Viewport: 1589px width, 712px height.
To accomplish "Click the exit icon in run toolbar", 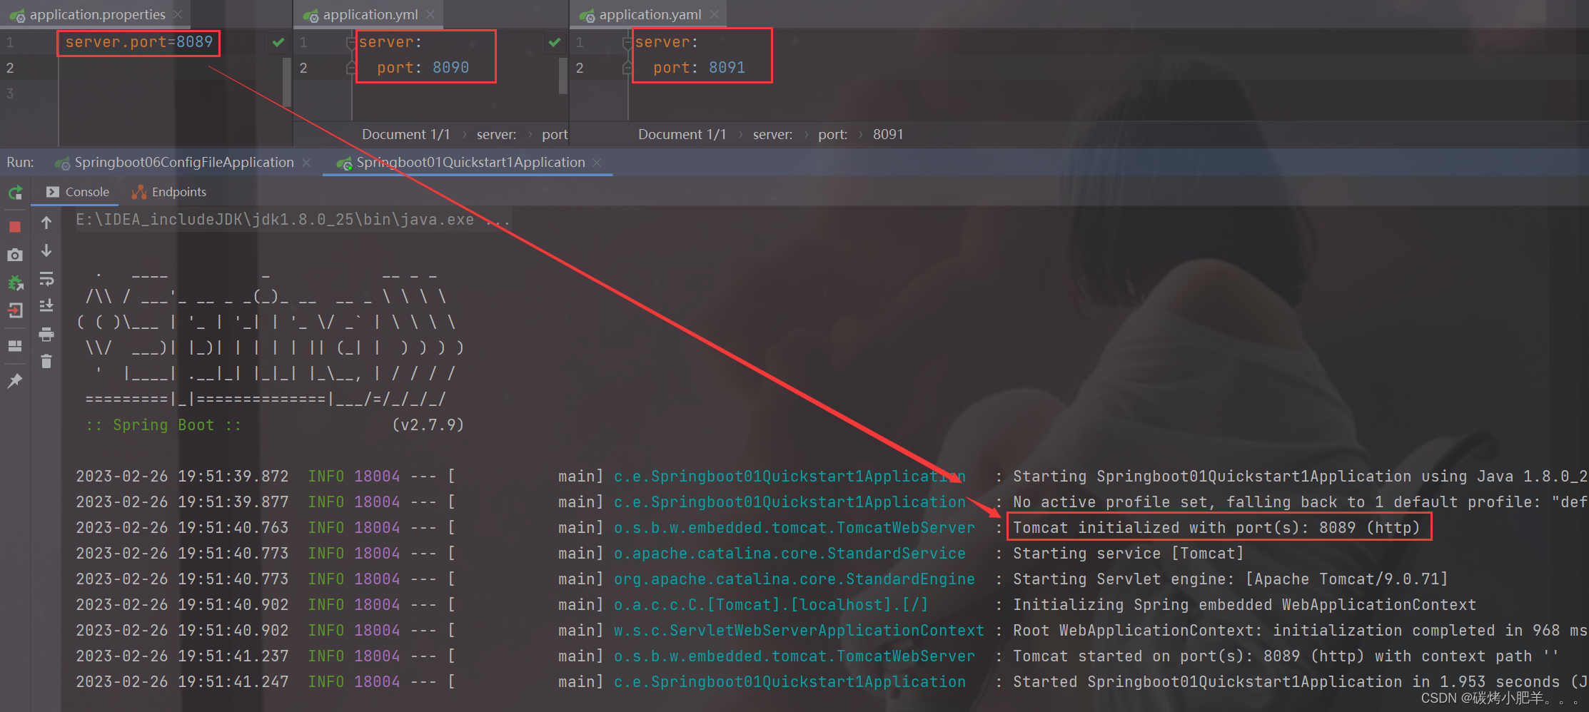I will (x=15, y=311).
